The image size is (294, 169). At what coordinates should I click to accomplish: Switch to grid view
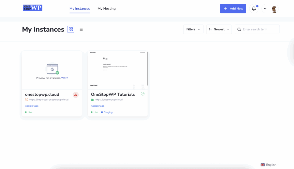(x=71, y=29)
